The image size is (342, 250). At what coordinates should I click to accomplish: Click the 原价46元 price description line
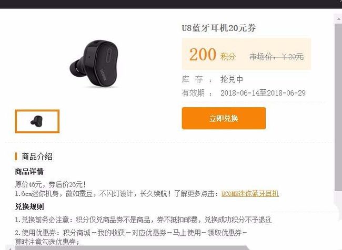tap(51, 185)
